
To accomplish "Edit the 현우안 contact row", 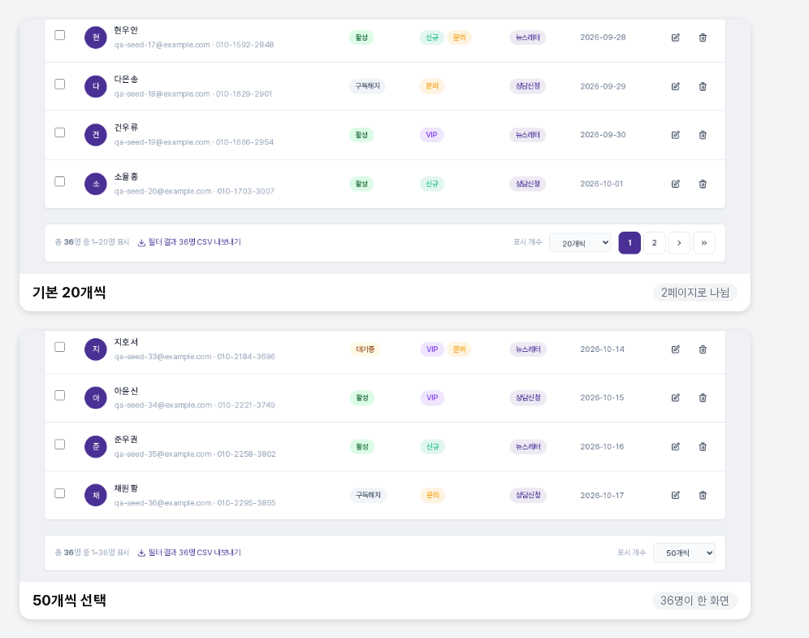I will click(675, 37).
